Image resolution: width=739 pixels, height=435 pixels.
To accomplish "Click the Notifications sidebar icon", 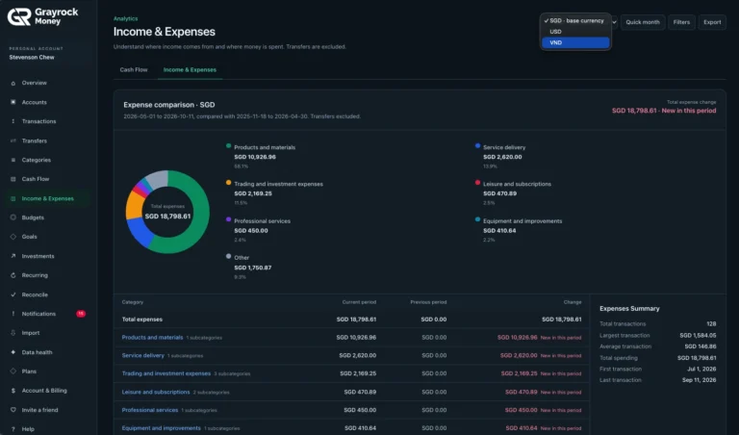I will 13,314.
